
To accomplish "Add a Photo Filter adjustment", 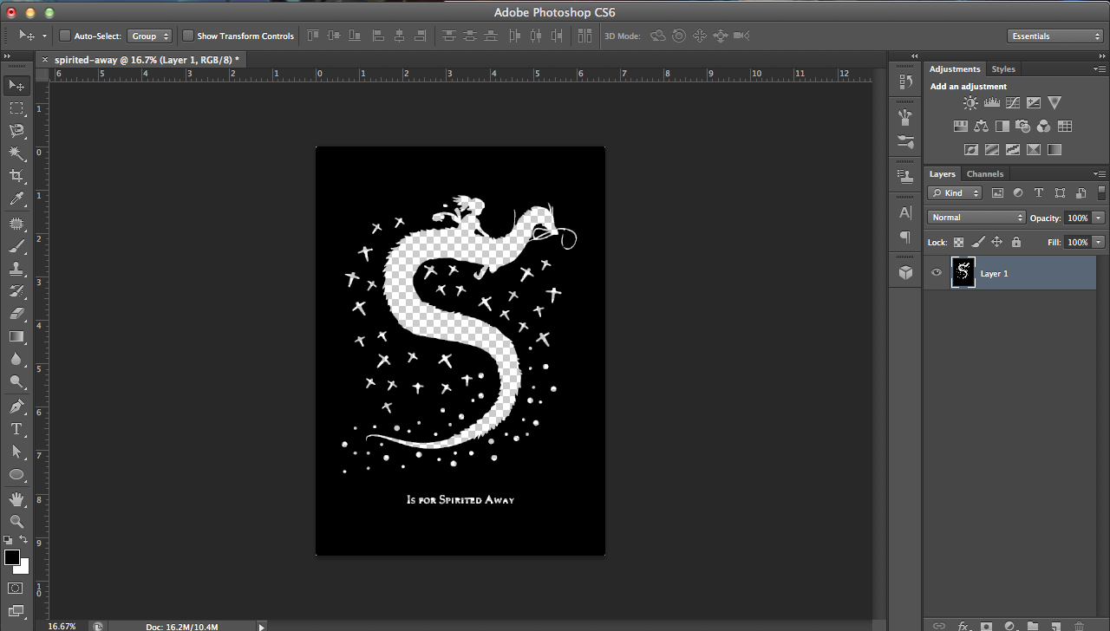I will [x=1022, y=127].
